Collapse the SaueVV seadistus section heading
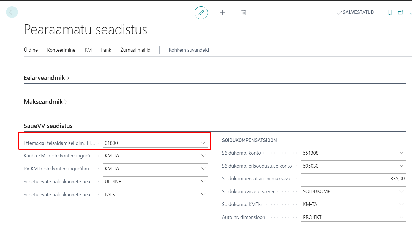Screen dimensions: 412x225 coord(48,126)
